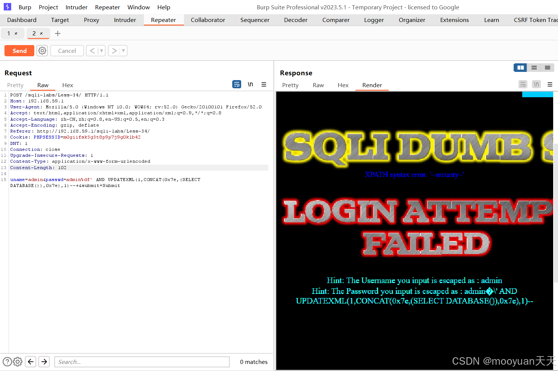Viewport: 558px width, 371px height.
Task: Click the POST request line
Action: (59, 95)
